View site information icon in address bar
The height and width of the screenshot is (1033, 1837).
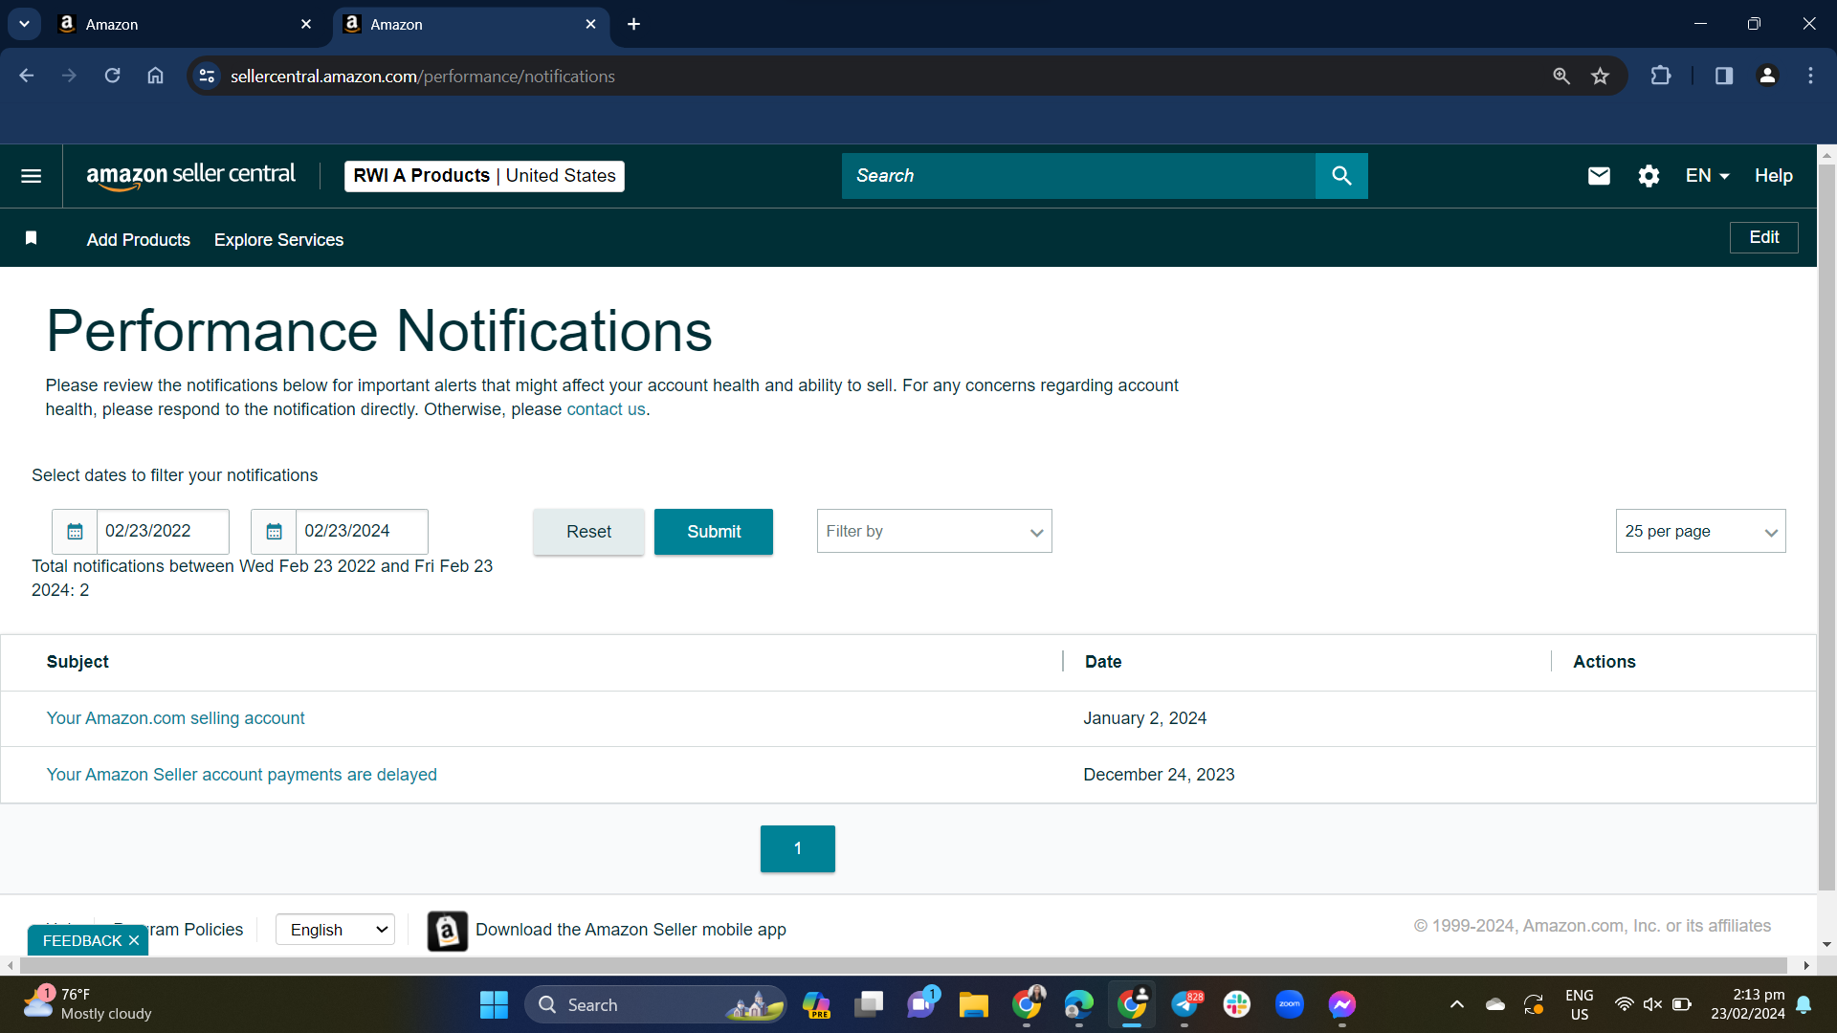207,76
